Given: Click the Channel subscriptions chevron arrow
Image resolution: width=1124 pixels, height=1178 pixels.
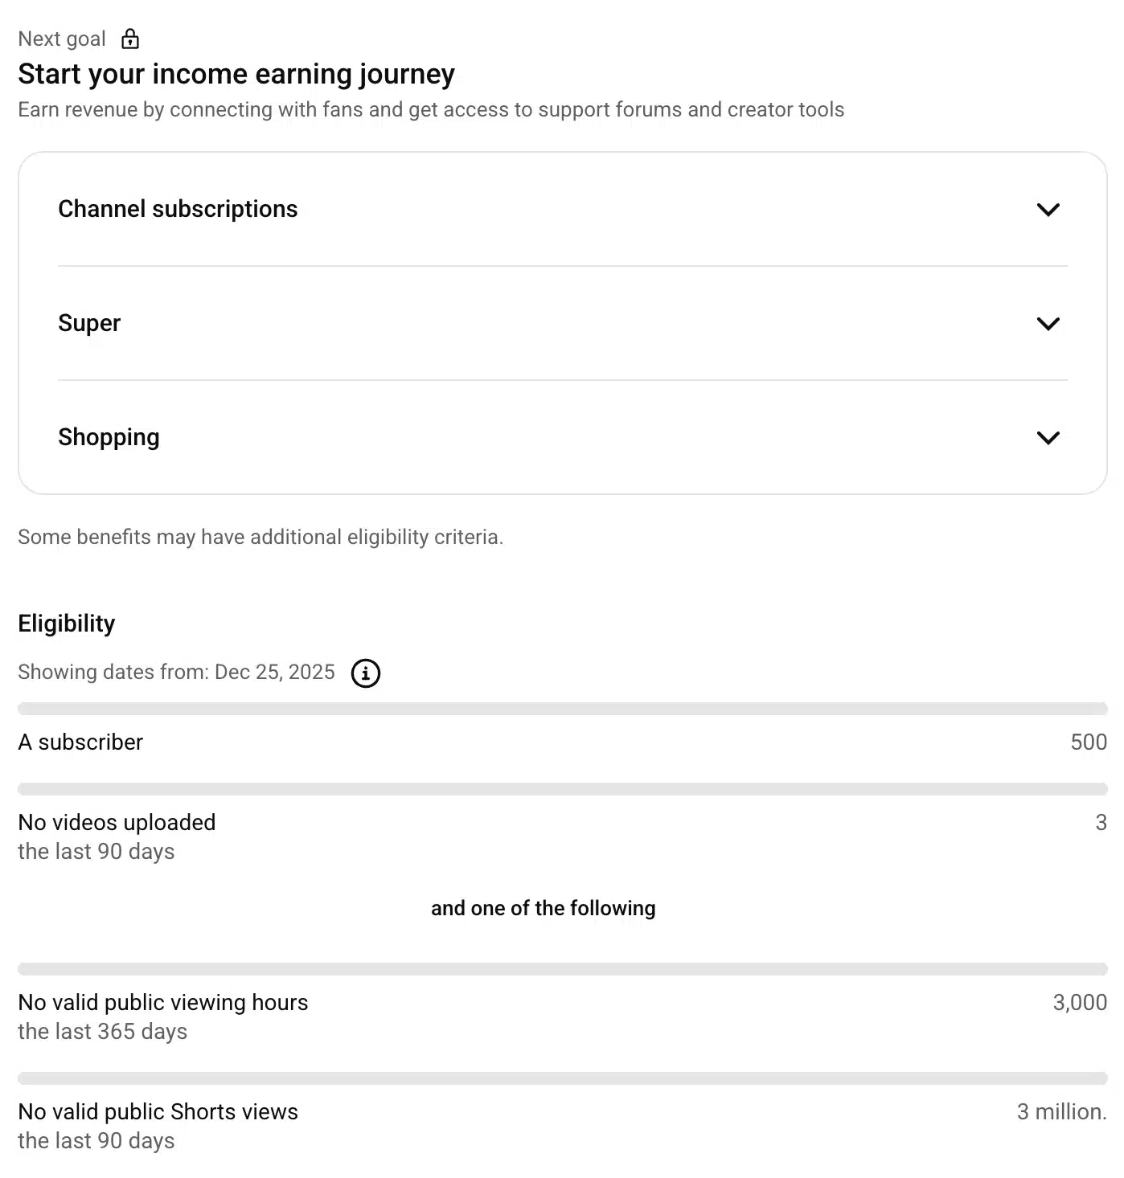Looking at the screenshot, I should coord(1048,210).
